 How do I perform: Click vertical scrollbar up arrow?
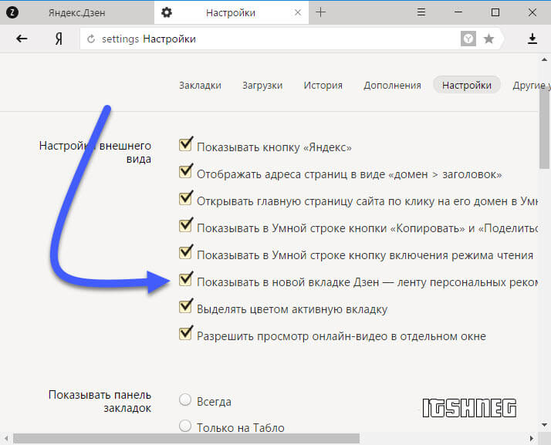point(544,59)
